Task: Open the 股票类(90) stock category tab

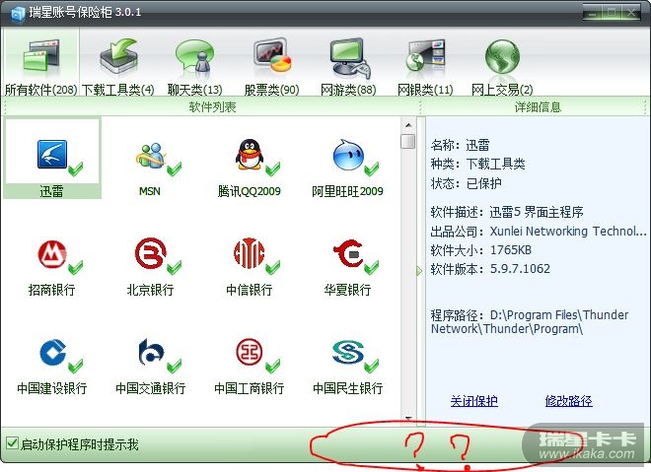Action: pyautogui.click(x=271, y=66)
